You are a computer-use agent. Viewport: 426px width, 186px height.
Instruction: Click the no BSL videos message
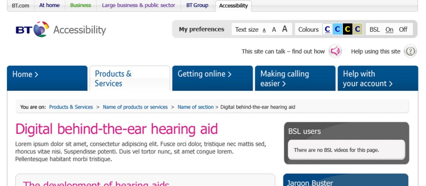[336, 150]
